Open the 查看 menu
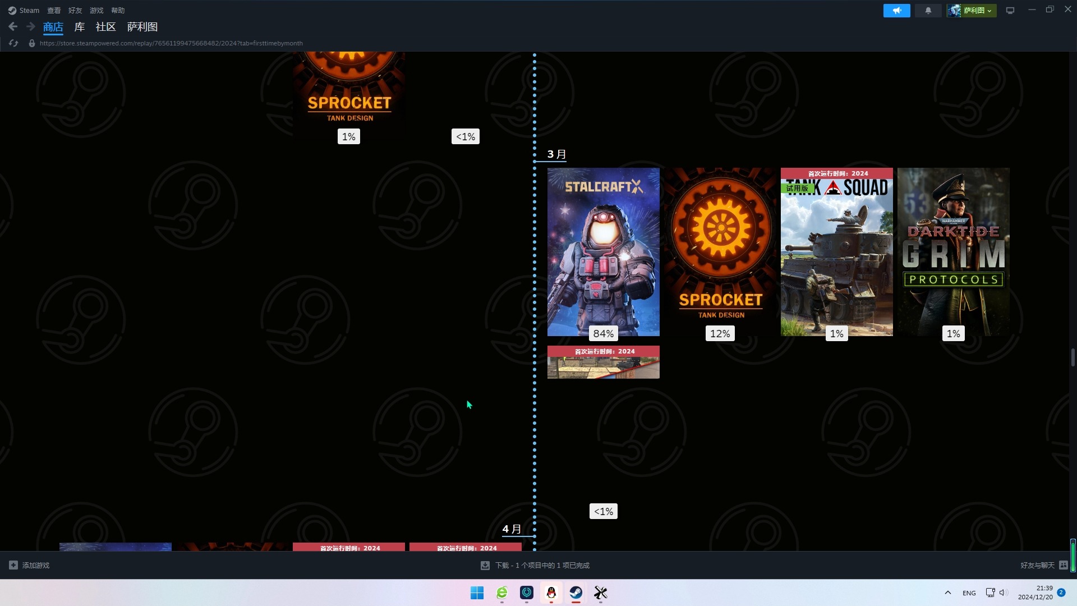This screenshot has height=606, width=1077. [x=54, y=10]
